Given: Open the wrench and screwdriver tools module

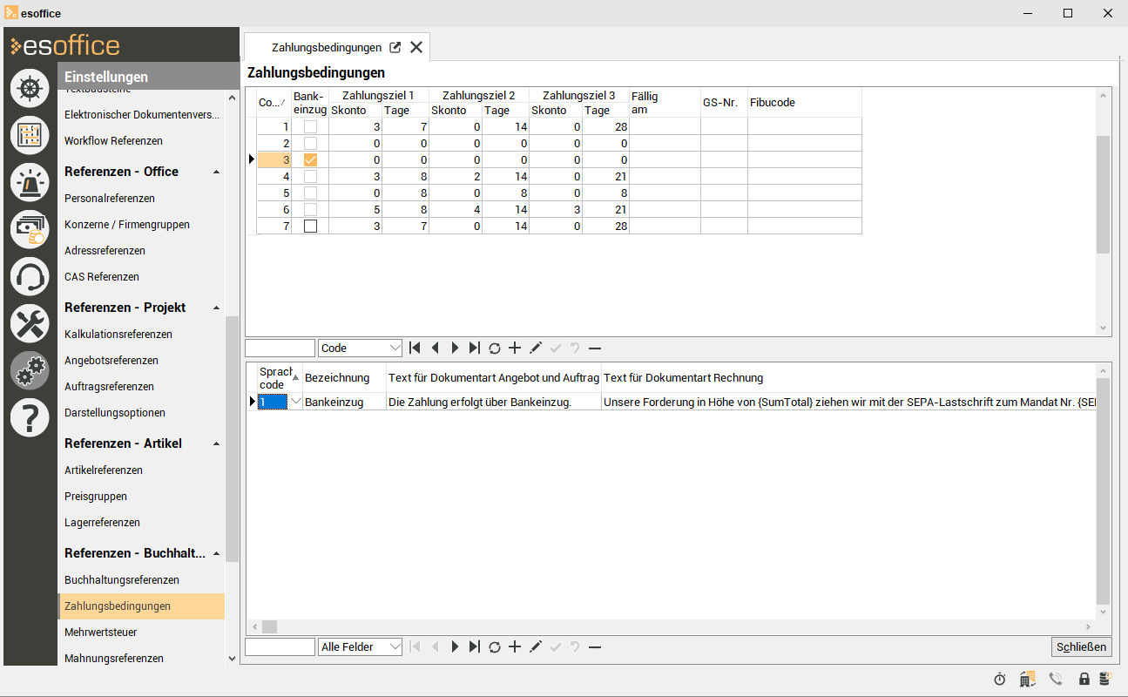Looking at the screenshot, I should coord(30,324).
